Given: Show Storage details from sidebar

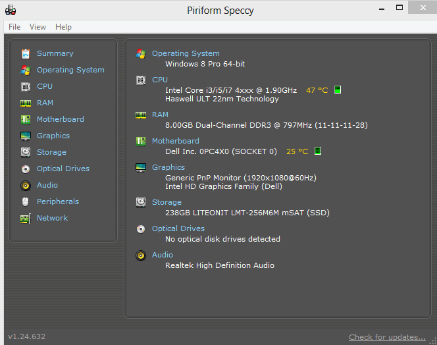Looking at the screenshot, I should coord(51,152).
